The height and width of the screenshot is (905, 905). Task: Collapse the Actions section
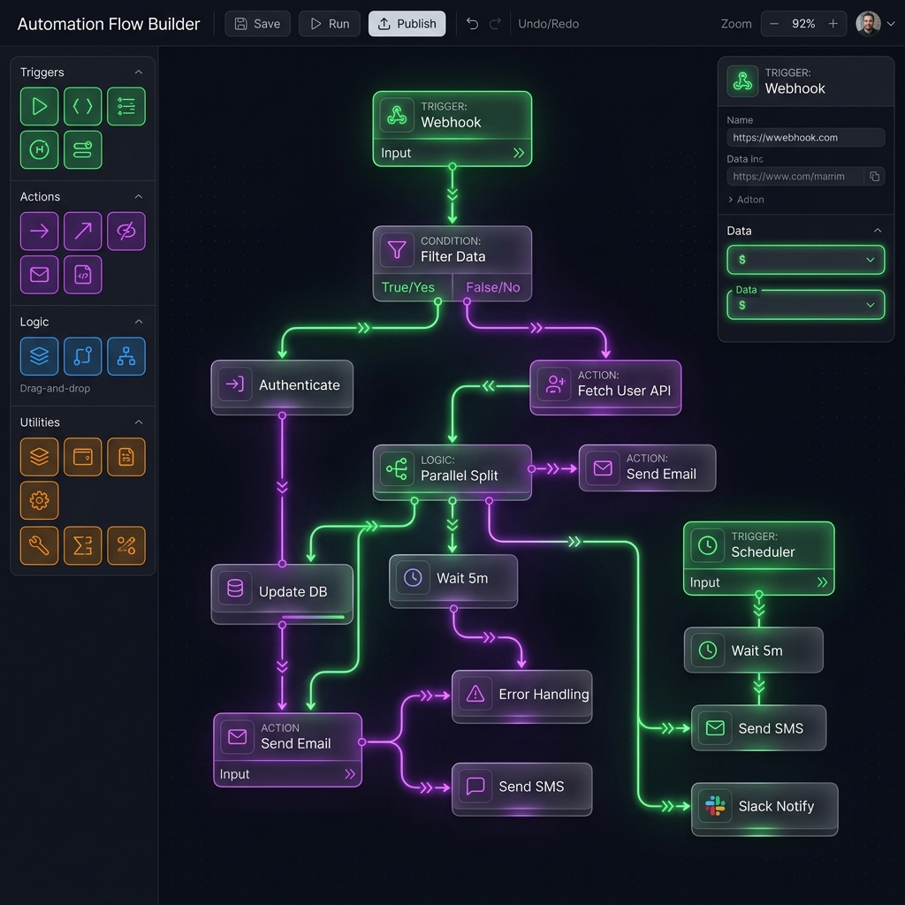[x=139, y=197]
